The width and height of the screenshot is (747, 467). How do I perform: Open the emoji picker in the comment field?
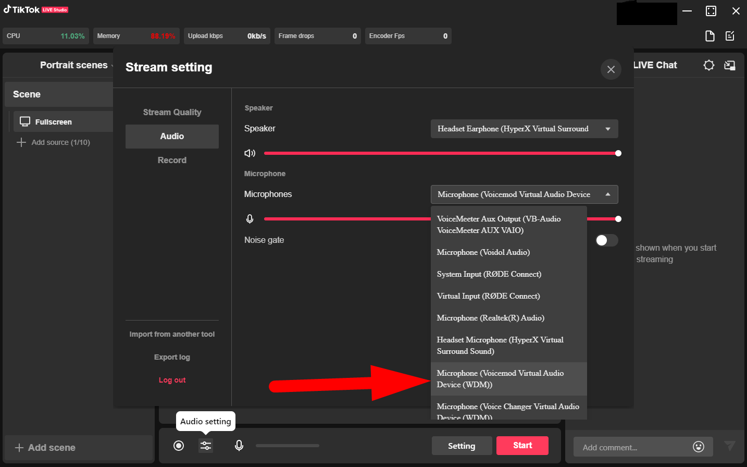click(x=699, y=447)
